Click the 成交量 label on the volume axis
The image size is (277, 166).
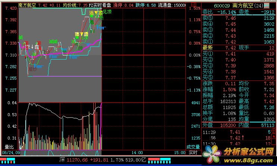coord(193,147)
